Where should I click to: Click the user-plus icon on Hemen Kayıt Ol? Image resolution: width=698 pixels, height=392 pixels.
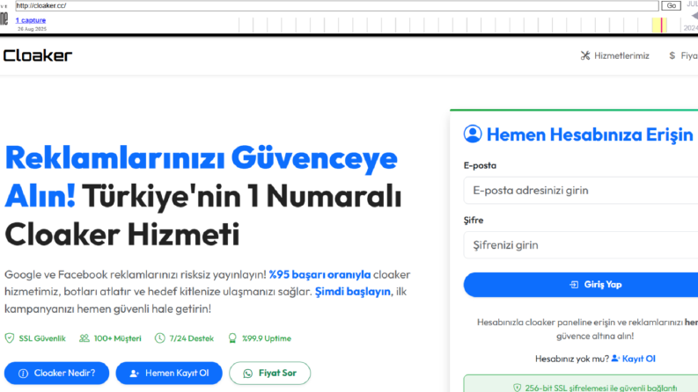(134, 374)
